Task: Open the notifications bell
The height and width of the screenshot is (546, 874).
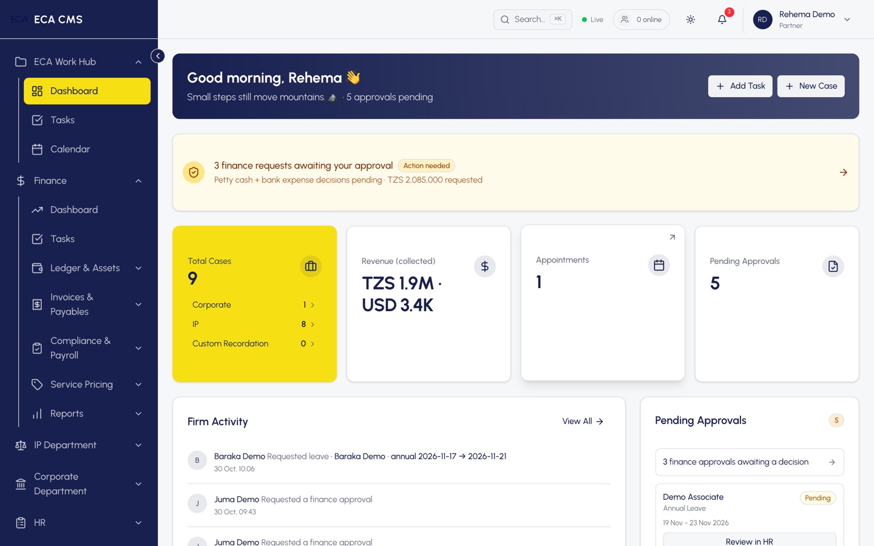Action: point(722,19)
